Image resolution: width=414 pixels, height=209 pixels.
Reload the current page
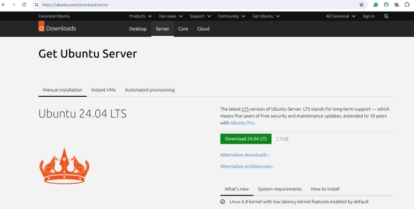[x=24, y=5]
